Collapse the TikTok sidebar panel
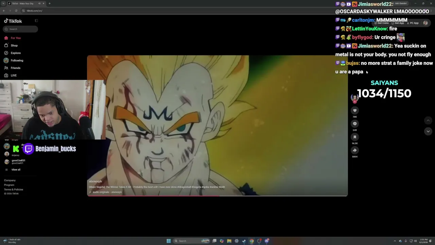The width and height of the screenshot is (435, 245). pos(36,21)
